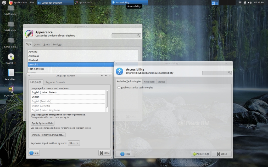Click the workspace switcher icon in panel
This screenshot has width=268, height=167.
coord(215,3)
